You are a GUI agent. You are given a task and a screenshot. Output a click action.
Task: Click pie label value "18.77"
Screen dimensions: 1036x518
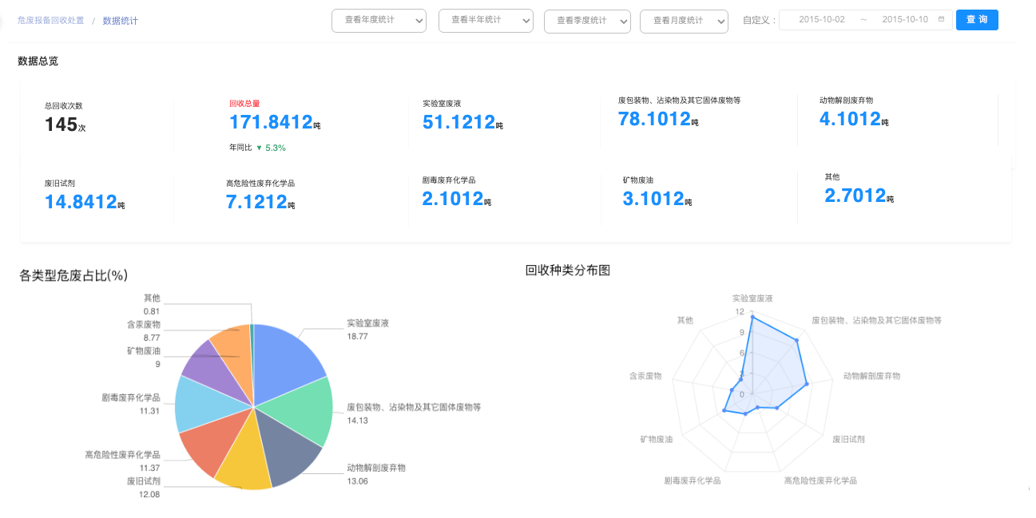pyautogui.click(x=357, y=337)
